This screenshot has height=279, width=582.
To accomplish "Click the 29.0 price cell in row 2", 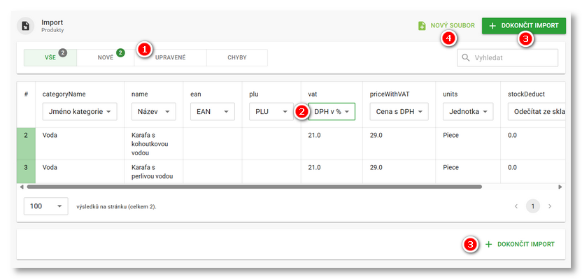I will click(x=399, y=144).
